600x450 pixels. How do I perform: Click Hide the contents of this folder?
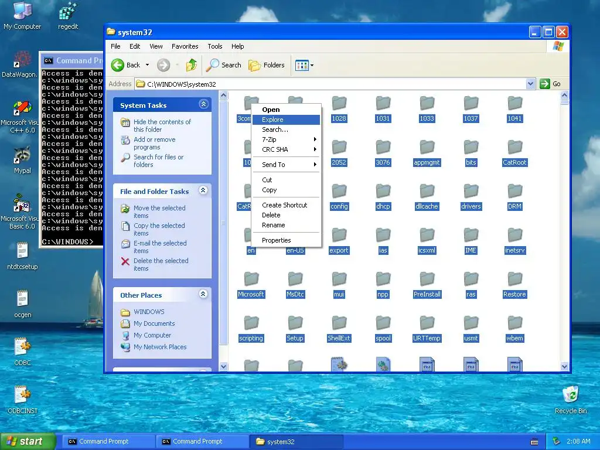pos(162,125)
